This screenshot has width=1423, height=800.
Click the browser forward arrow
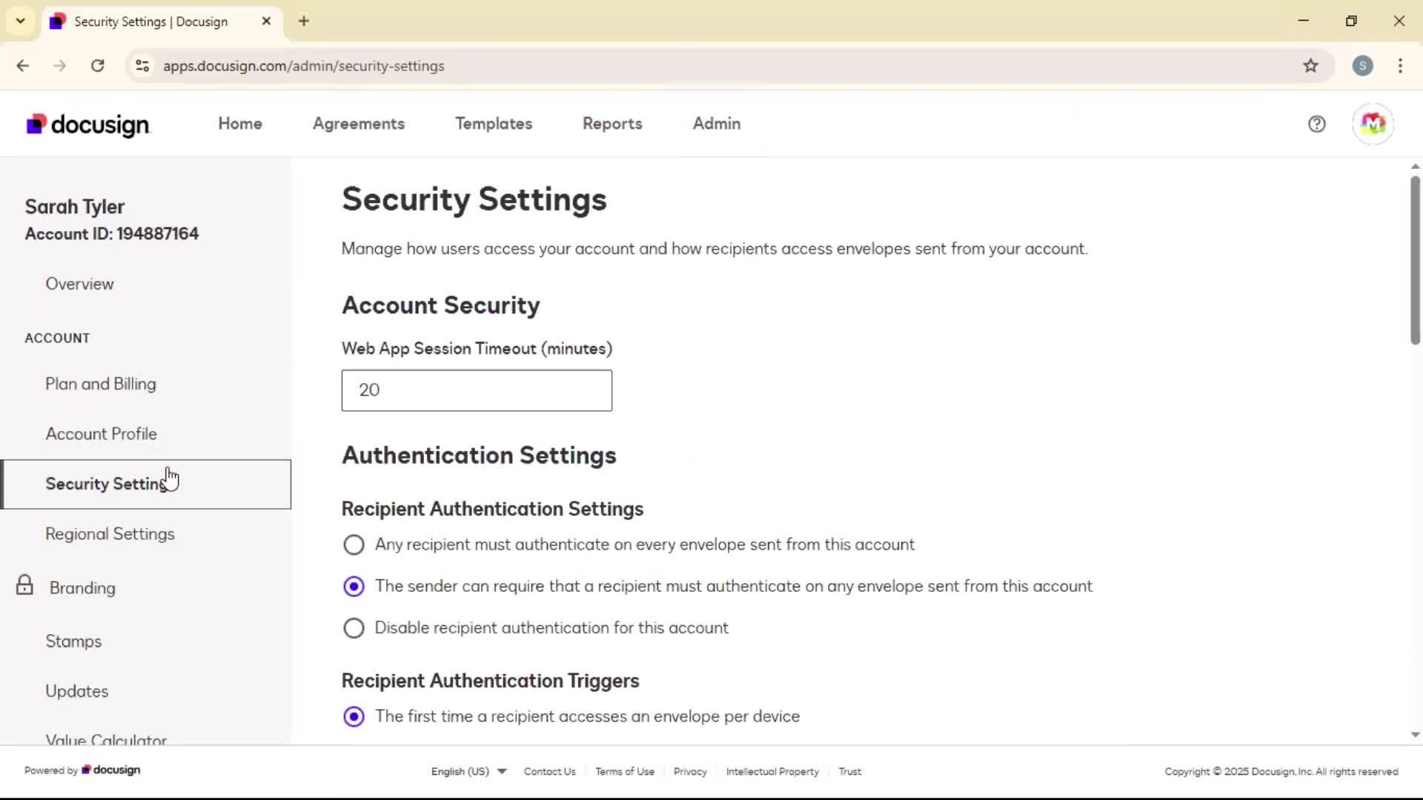pos(60,66)
